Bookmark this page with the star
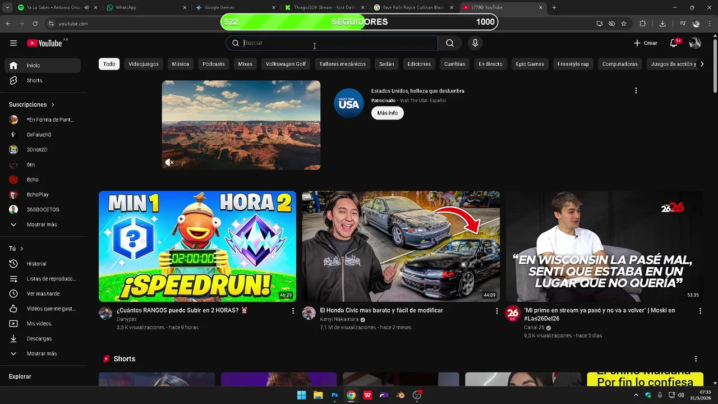The height and width of the screenshot is (404, 718). (x=624, y=24)
